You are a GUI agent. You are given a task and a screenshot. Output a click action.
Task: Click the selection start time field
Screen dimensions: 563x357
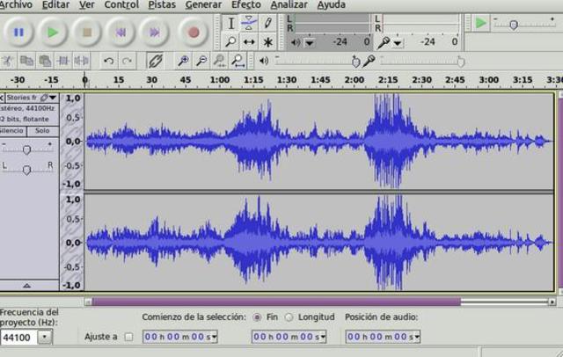[x=177, y=337]
